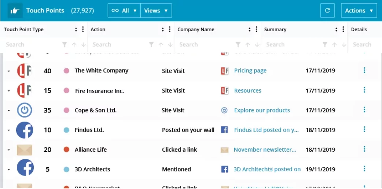Viewport: 382px width, 189px height.
Task: Open the November newsletter link
Action: click(265, 149)
